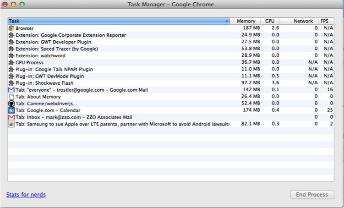This screenshot has width=344, height=208.
Task: Click the blue Gmail icon for trostler@google.com tab
Action: pos(11,90)
